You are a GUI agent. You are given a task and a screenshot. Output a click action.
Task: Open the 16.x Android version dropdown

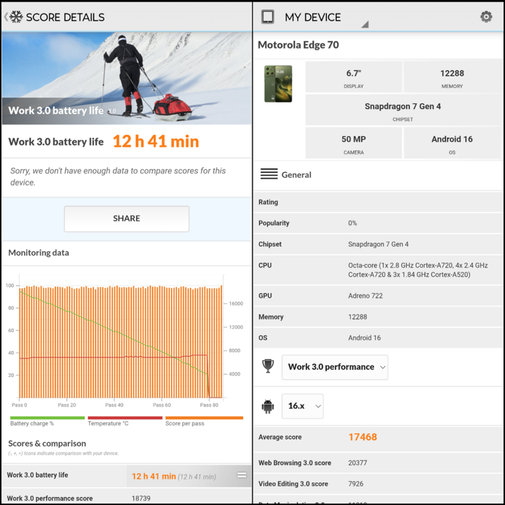tap(302, 406)
